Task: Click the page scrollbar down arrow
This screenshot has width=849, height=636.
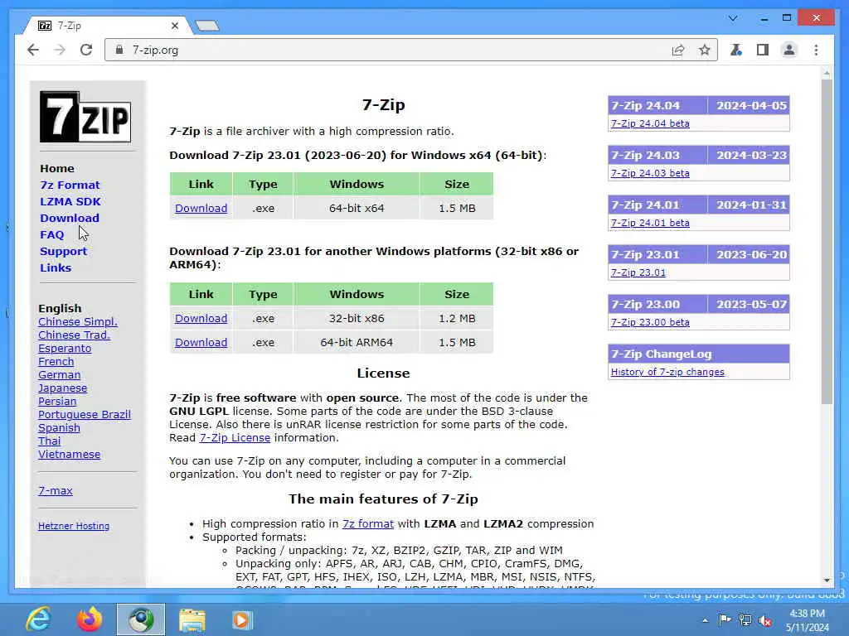Action: tap(827, 581)
